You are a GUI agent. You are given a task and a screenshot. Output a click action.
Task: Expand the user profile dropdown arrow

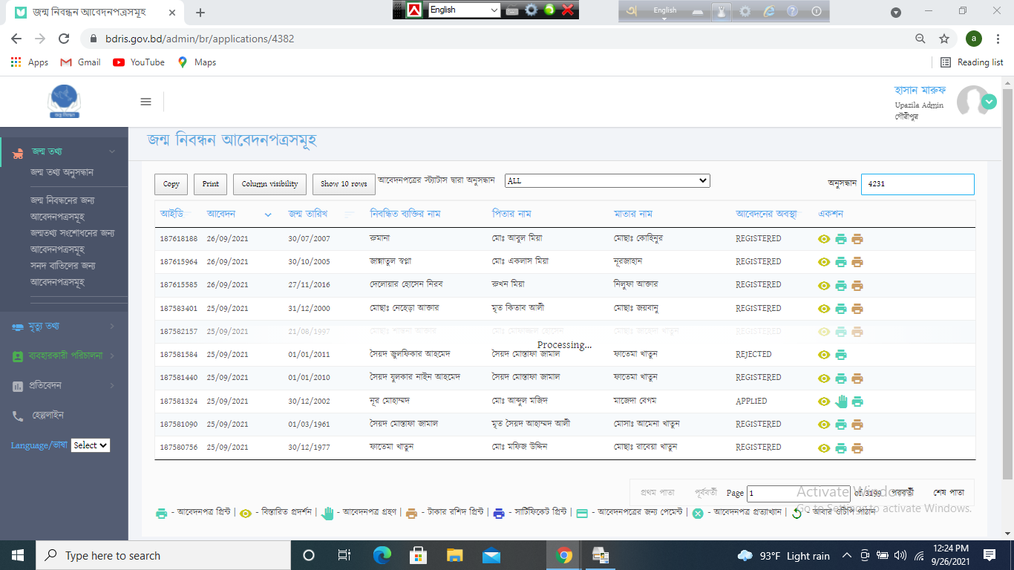pos(989,102)
